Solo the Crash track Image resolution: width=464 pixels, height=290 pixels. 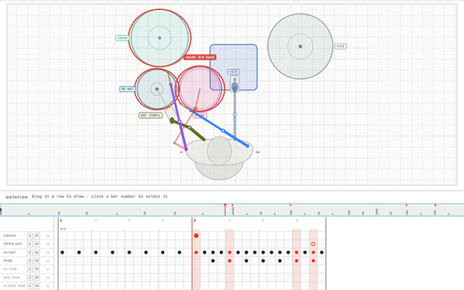click(30, 236)
